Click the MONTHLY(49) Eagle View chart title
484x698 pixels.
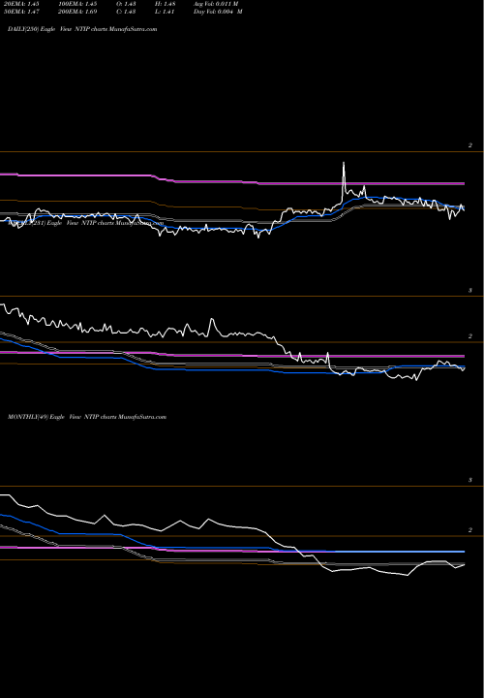(87, 417)
